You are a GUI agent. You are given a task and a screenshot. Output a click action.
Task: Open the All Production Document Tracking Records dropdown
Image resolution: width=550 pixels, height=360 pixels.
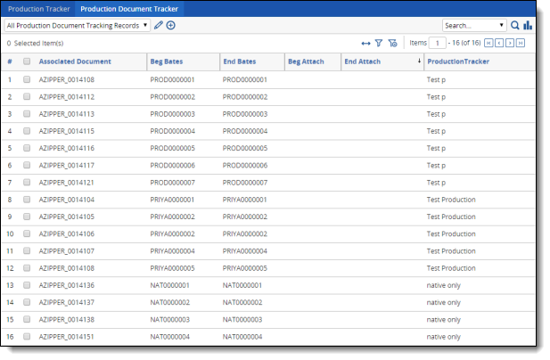coord(78,26)
